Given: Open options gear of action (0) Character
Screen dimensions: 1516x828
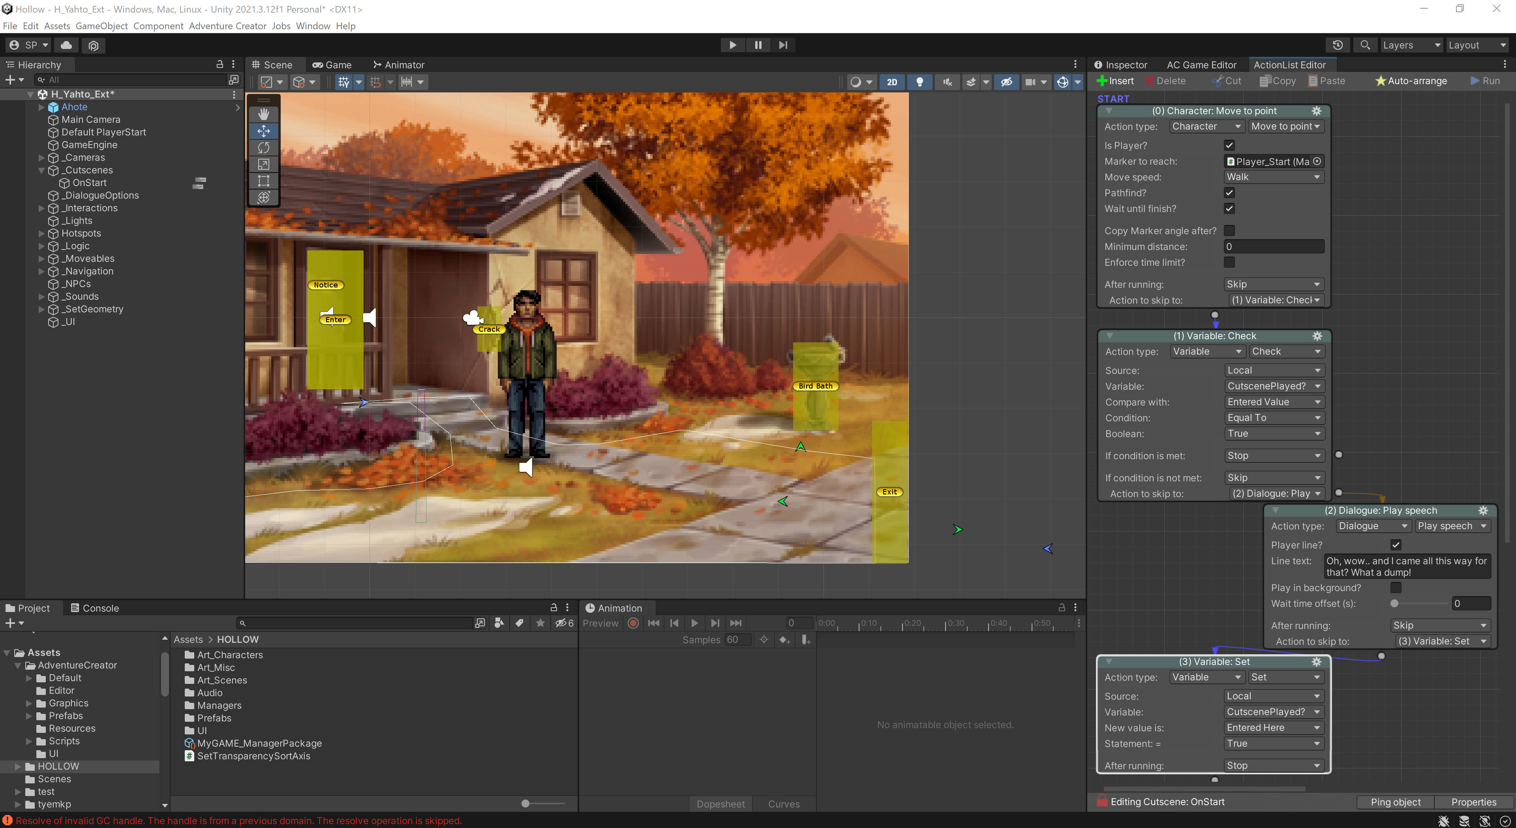Looking at the screenshot, I should (1317, 111).
